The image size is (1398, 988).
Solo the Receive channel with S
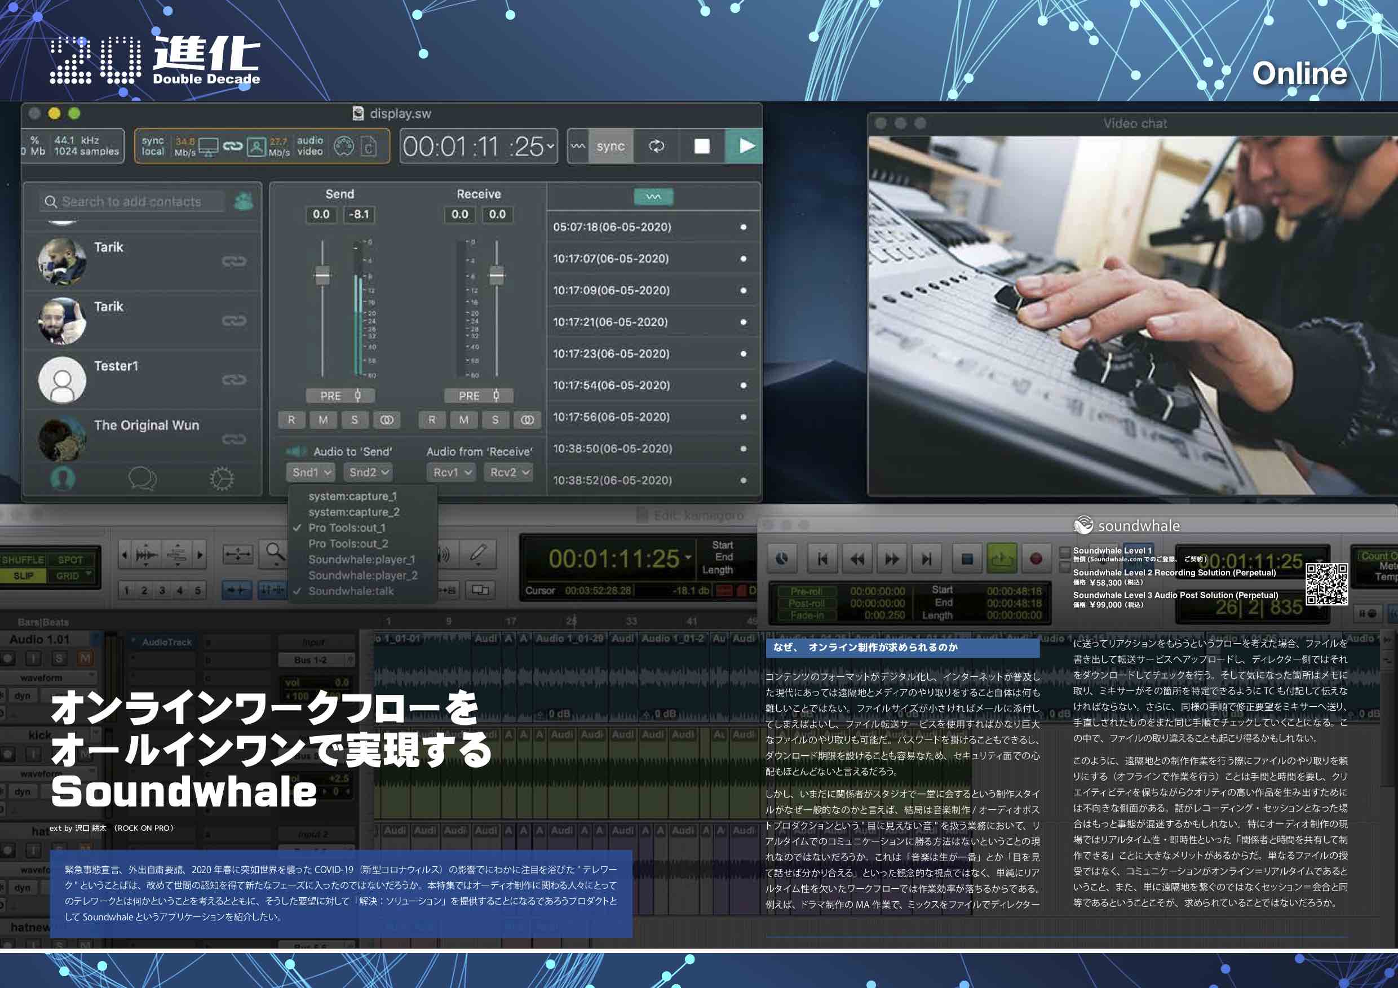click(x=495, y=420)
